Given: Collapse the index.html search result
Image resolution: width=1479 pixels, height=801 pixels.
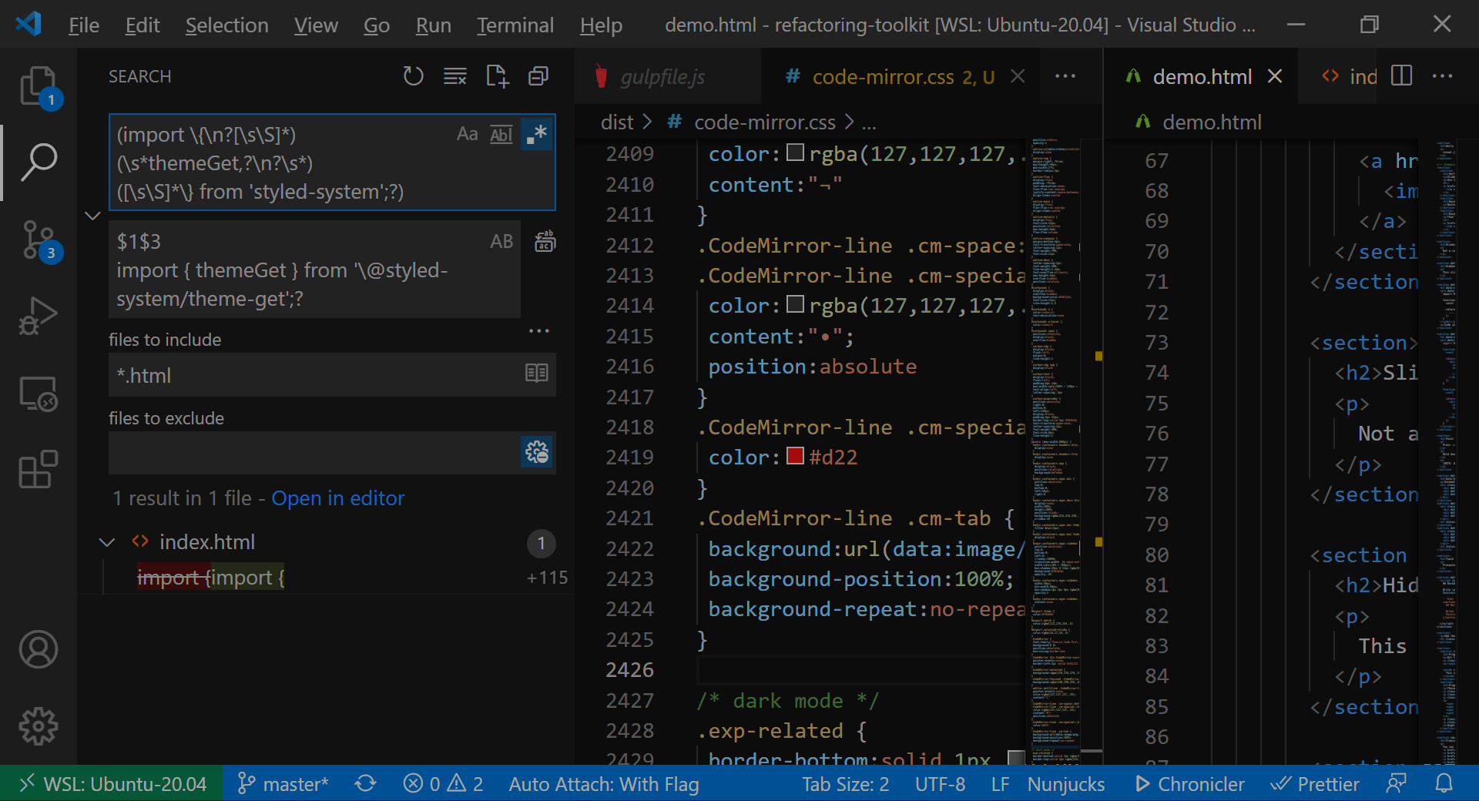Looking at the screenshot, I should click(107, 541).
